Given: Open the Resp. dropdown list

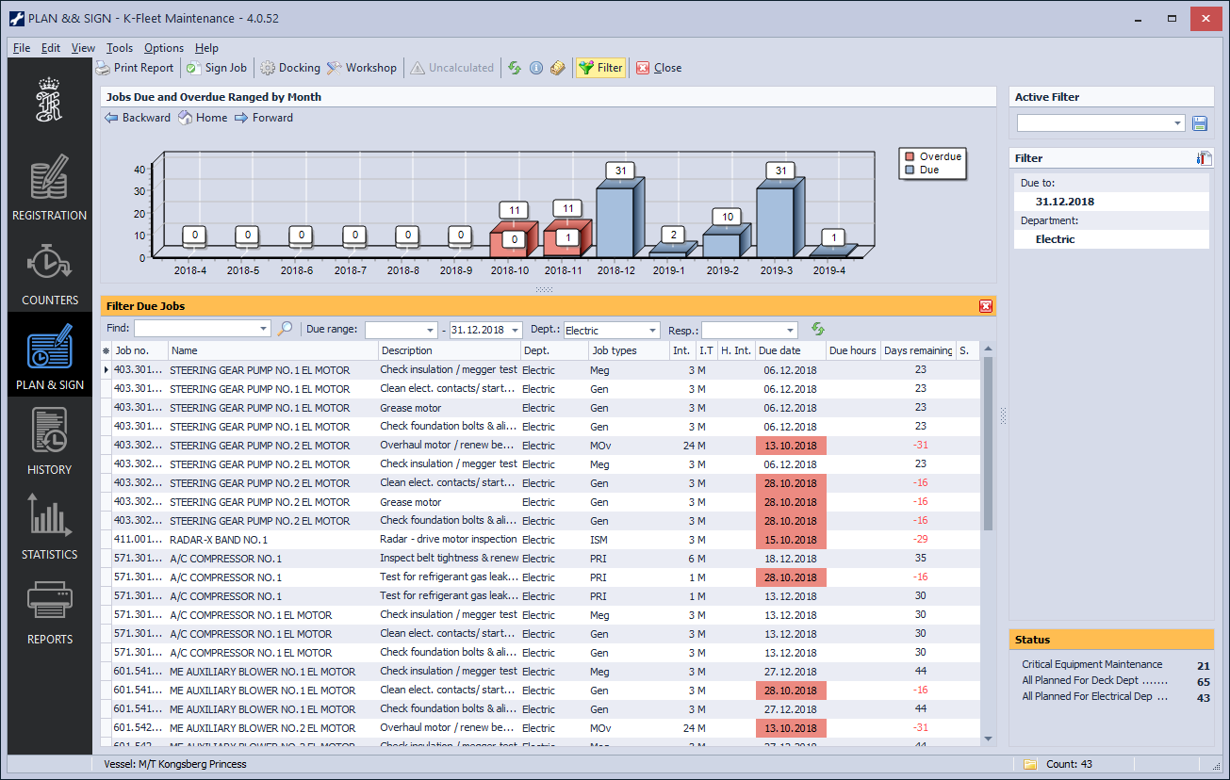Looking at the screenshot, I should (x=790, y=331).
